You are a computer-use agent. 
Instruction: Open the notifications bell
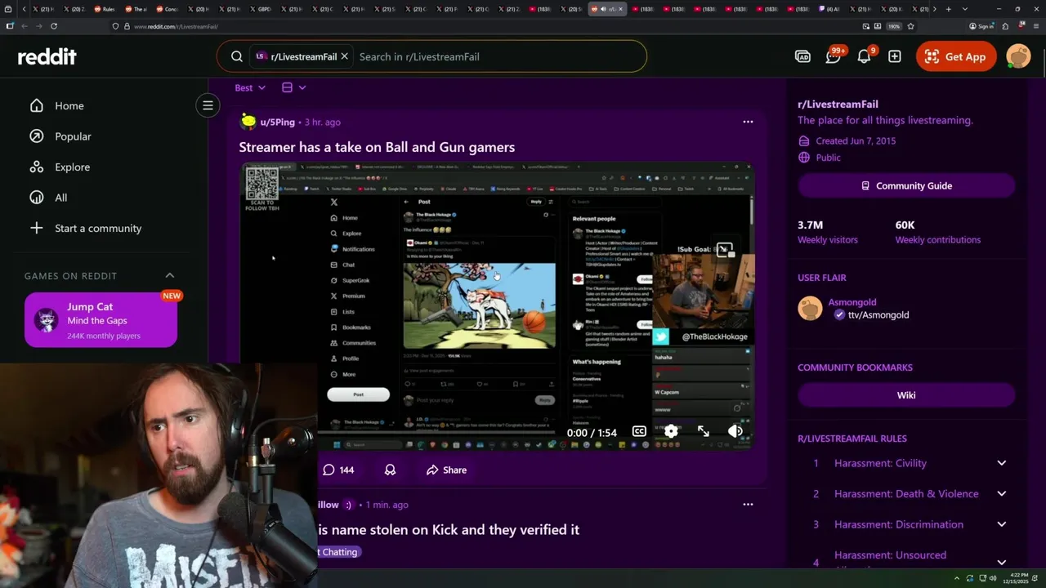click(865, 56)
